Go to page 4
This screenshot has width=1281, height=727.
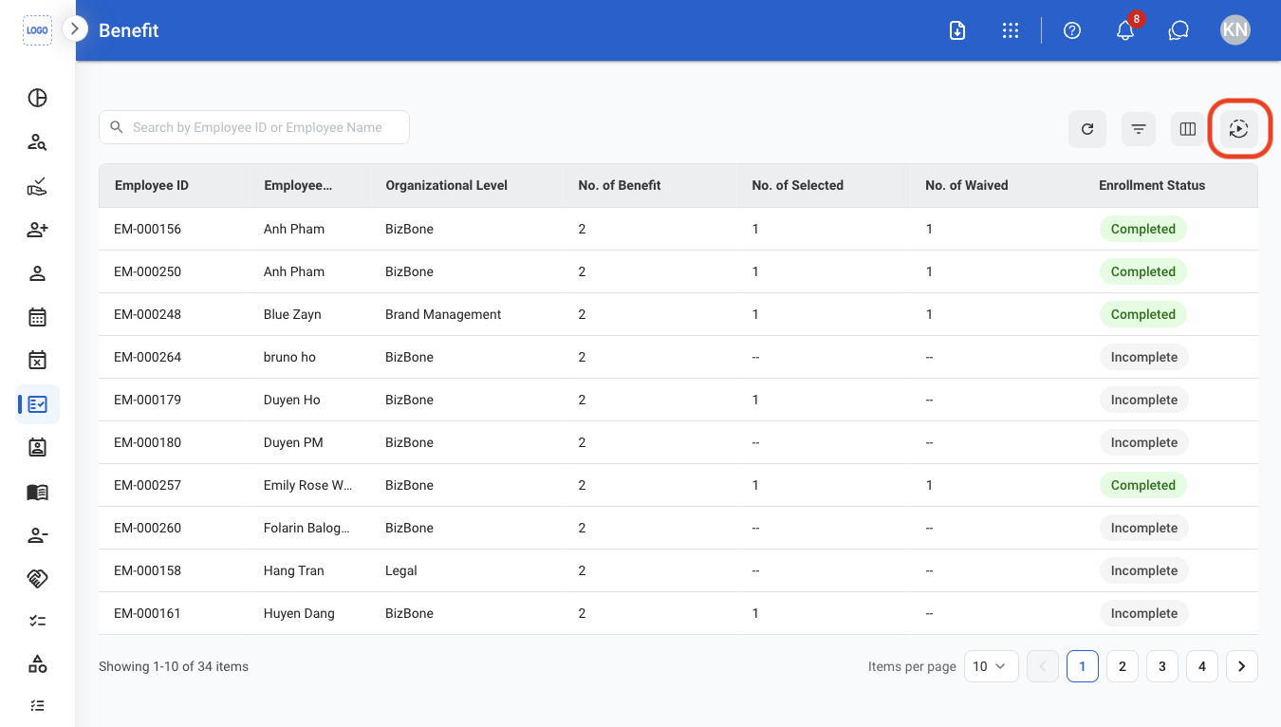click(x=1202, y=666)
